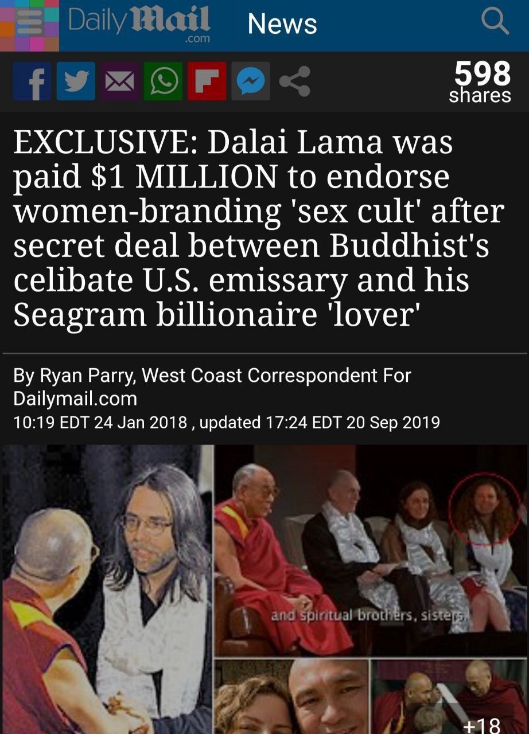Tap the Dailymail.com text in byline
The image size is (529, 734).
click(75, 399)
